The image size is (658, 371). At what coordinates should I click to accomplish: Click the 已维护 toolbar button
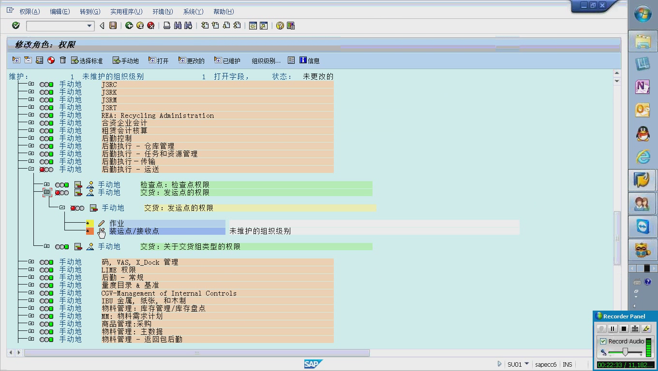click(227, 60)
